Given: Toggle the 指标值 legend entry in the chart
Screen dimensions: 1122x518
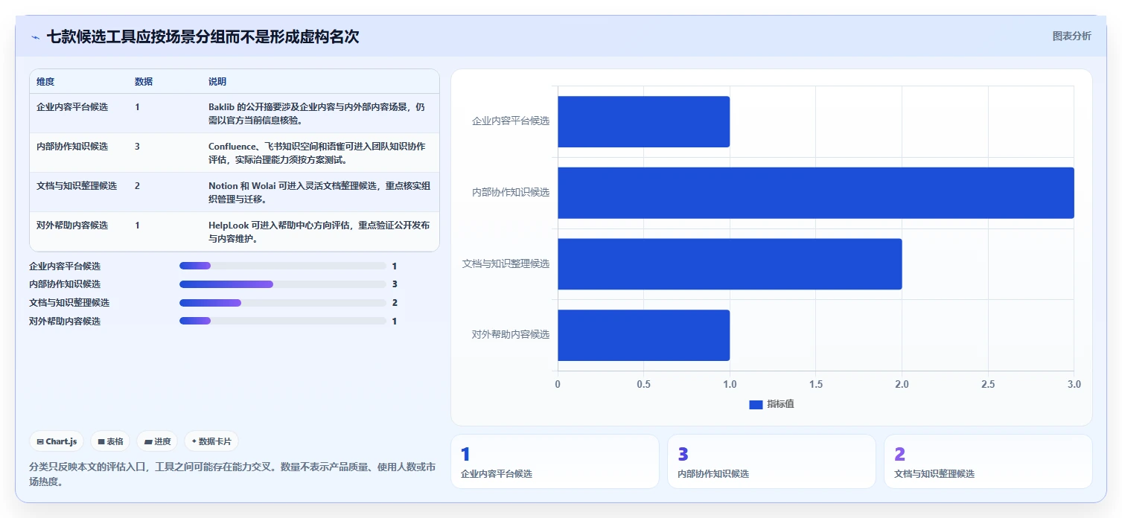Looking at the screenshot, I should [771, 404].
